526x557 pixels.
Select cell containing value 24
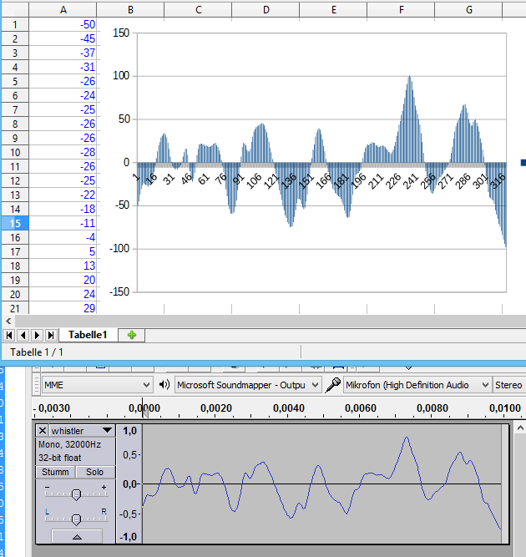tap(63, 295)
